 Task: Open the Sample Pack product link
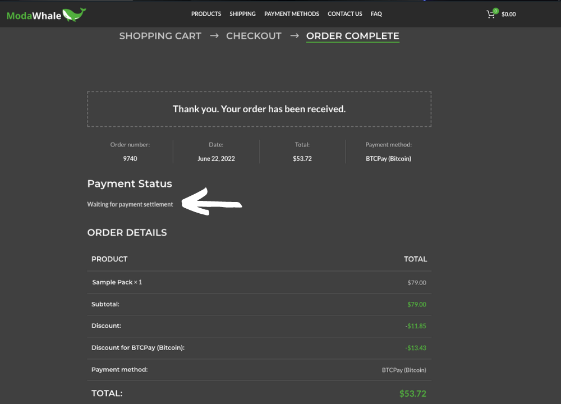tap(112, 282)
